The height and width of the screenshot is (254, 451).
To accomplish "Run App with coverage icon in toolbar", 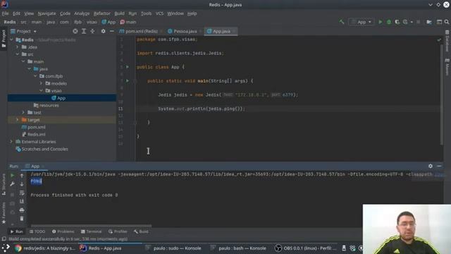I will [397, 22].
